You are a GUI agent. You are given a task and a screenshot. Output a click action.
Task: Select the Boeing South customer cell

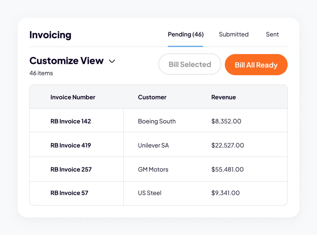coord(157,121)
